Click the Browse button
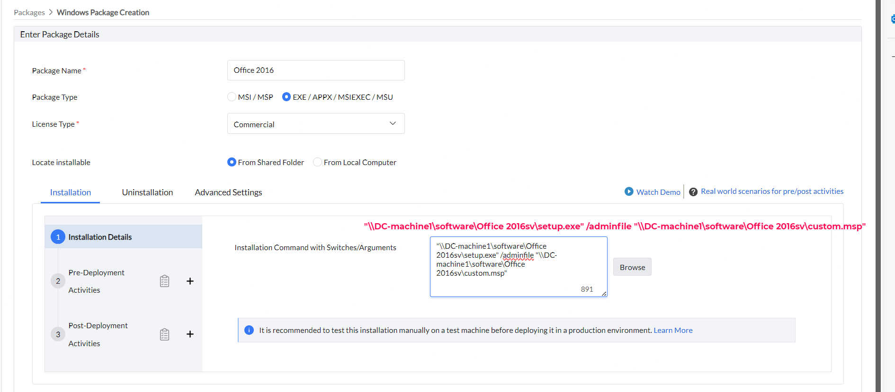 tap(632, 267)
